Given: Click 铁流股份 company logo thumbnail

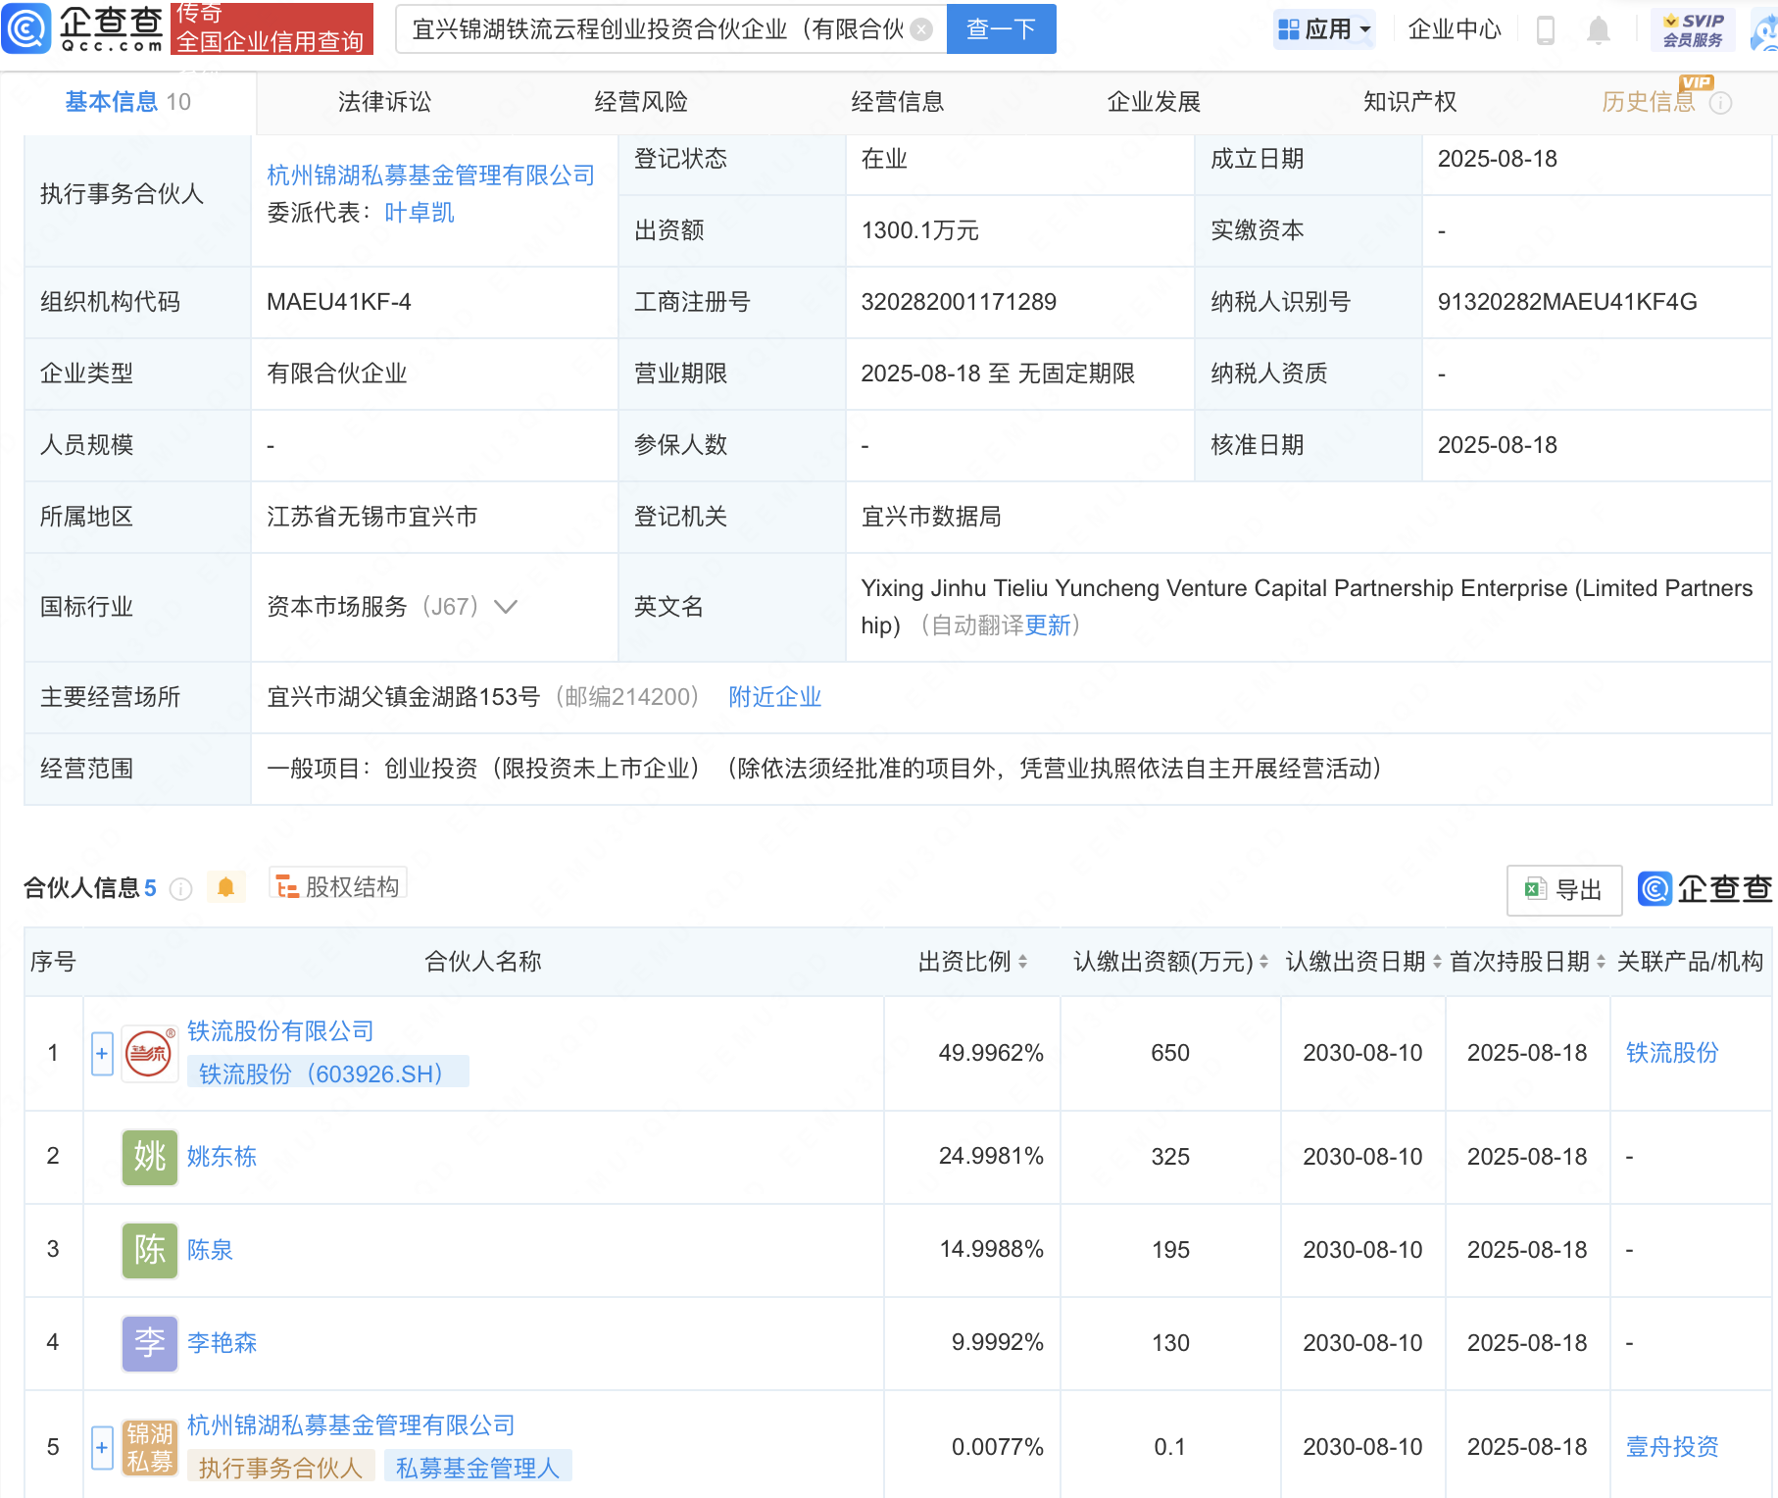Looking at the screenshot, I should pyautogui.click(x=149, y=1054).
